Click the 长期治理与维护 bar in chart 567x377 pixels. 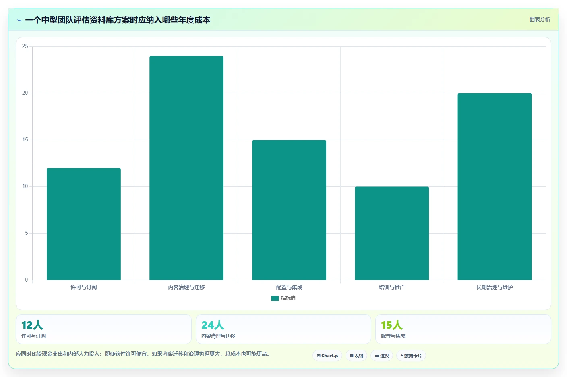[495, 186]
